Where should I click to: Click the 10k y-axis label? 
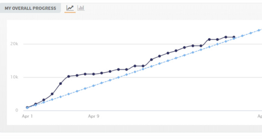point(14,77)
